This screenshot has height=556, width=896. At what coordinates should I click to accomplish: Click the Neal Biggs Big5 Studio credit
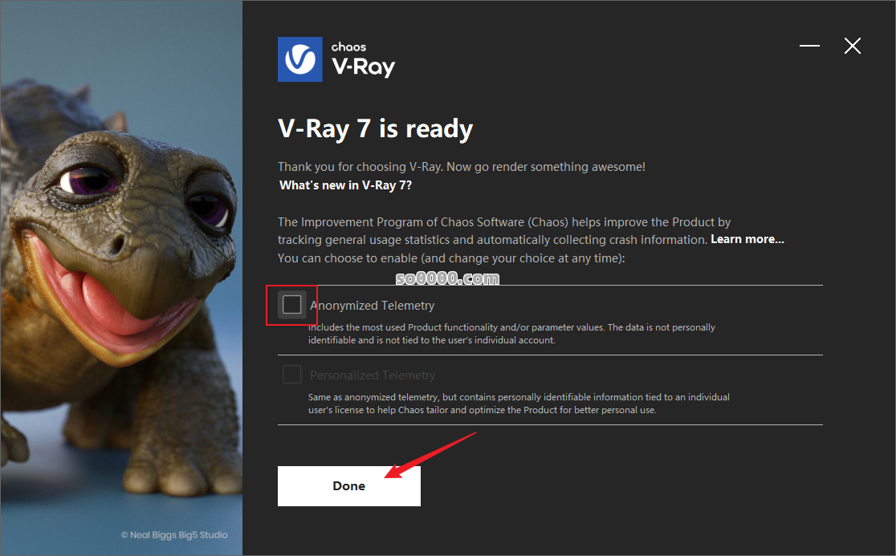click(x=174, y=535)
